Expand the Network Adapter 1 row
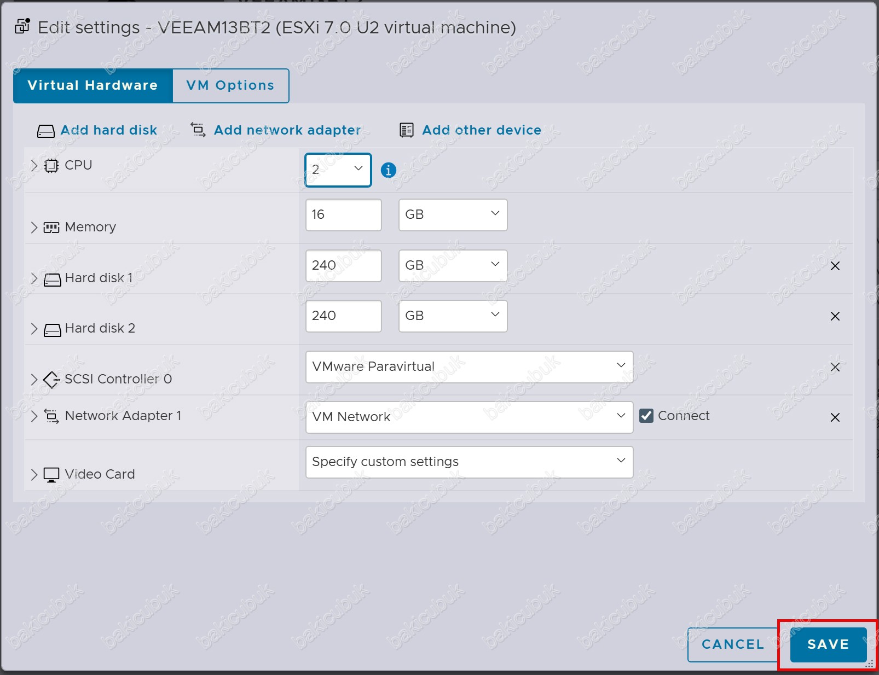879x675 pixels. [34, 416]
